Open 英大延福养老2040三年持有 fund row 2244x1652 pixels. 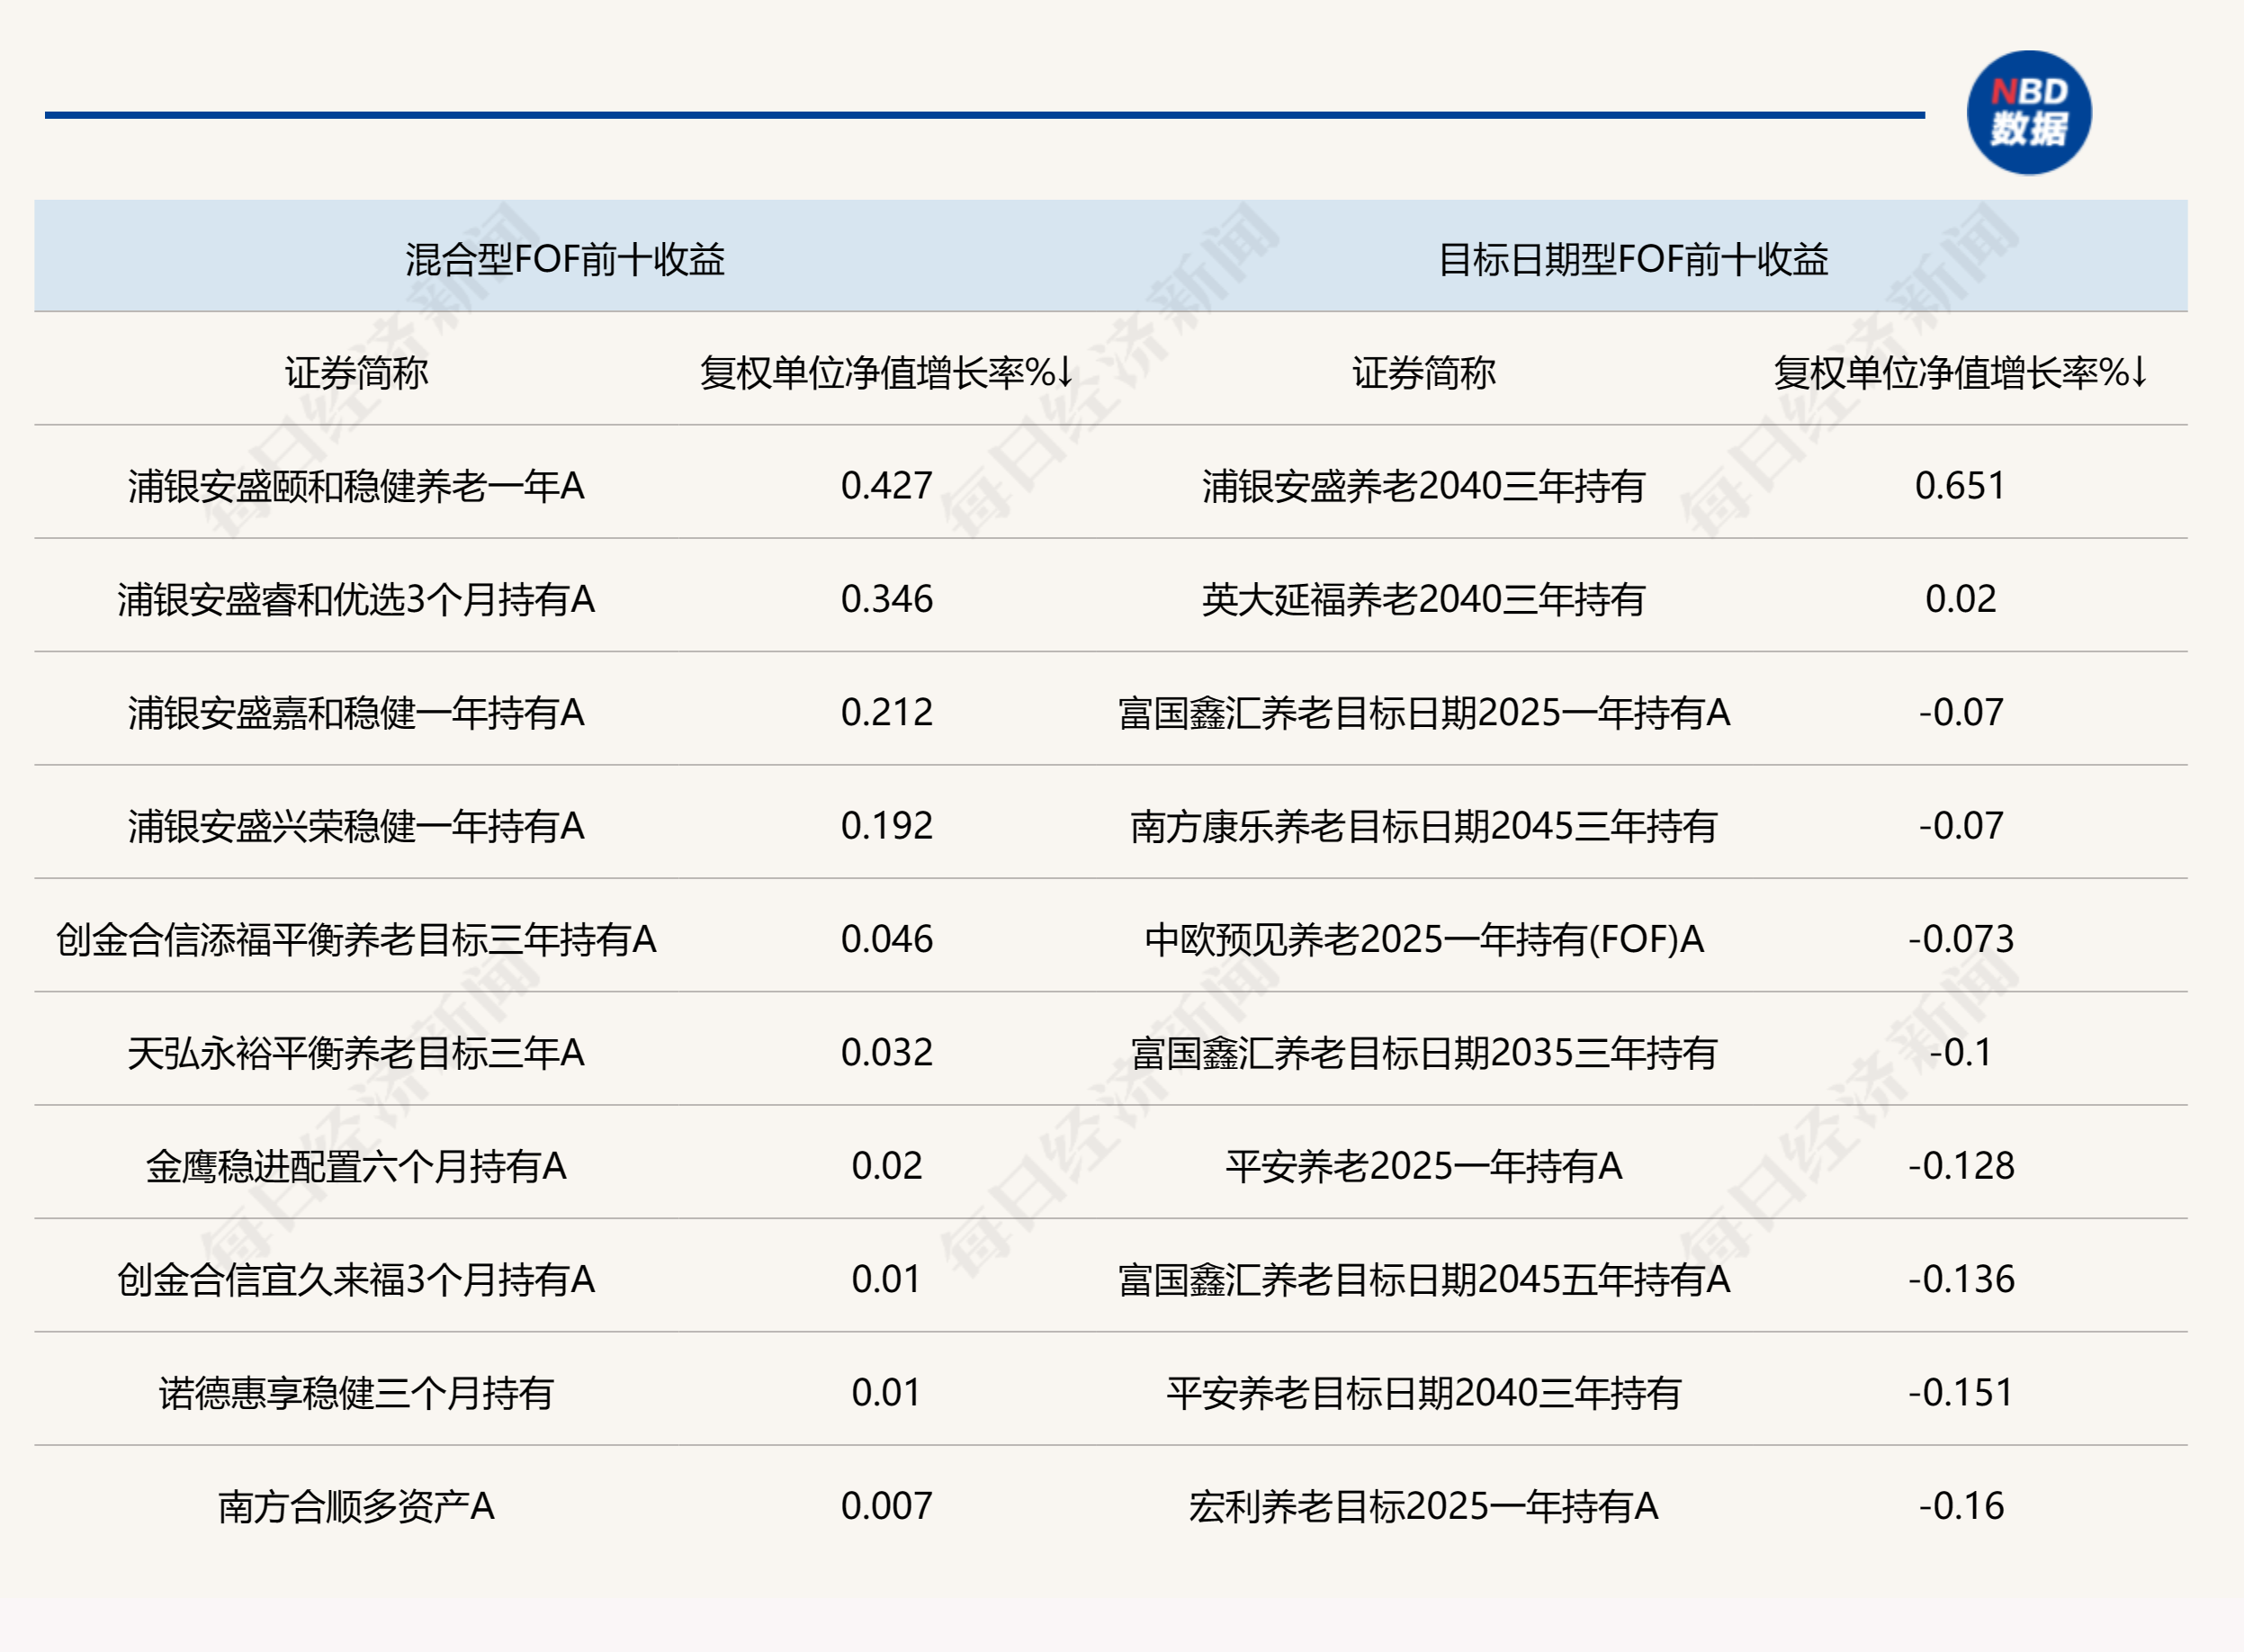click(1424, 599)
